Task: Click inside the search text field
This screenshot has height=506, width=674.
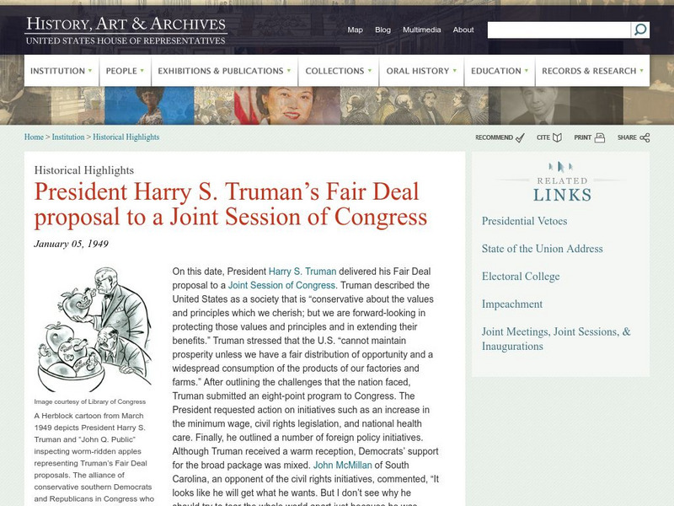Action: (x=559, y=30)
